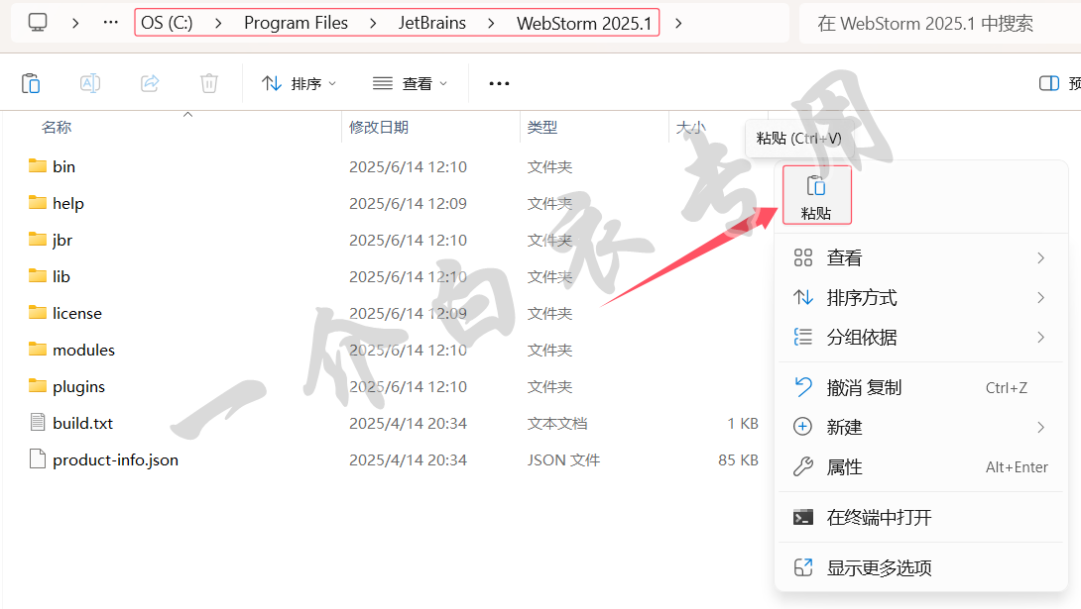Image resolution: width=1081 pixels, height=609 pixels.
Task: Click the Program Files breadcrumb
Action: click(296, 23)
